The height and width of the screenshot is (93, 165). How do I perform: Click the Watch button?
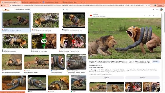click(155, 62)
